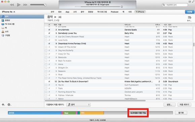
Task: Click pending-sync circle icon next to Running Around You
Action: [46, 92]
